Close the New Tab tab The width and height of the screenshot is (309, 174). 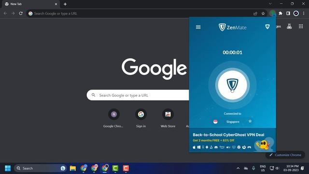point(56,4)
